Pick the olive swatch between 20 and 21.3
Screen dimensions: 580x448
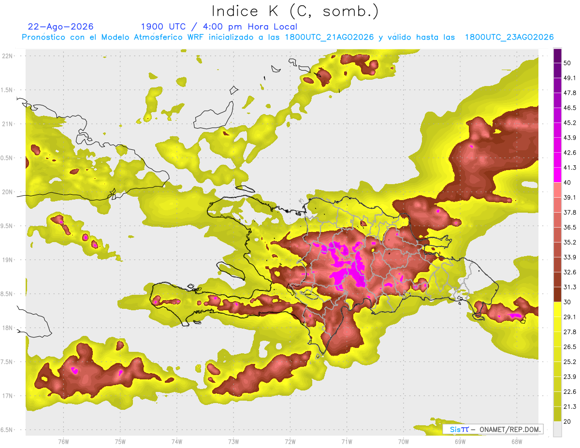557,414
